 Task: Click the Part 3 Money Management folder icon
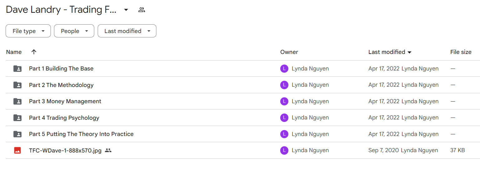[17, 101]
